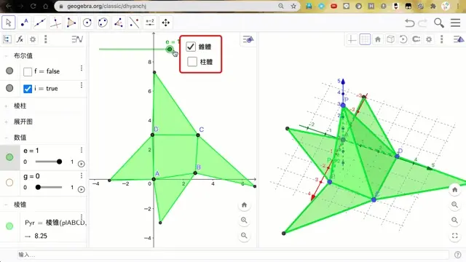The image size is (466, 262).
Task: Toggle algebra sort style bar
Action: (77, 39)
